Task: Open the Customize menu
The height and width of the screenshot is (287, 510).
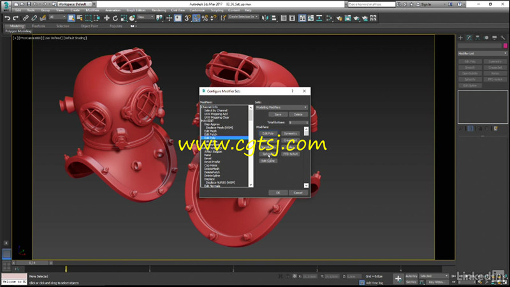Action: point(197,10)
